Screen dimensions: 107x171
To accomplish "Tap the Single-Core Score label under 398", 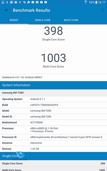I will point(53,40).
